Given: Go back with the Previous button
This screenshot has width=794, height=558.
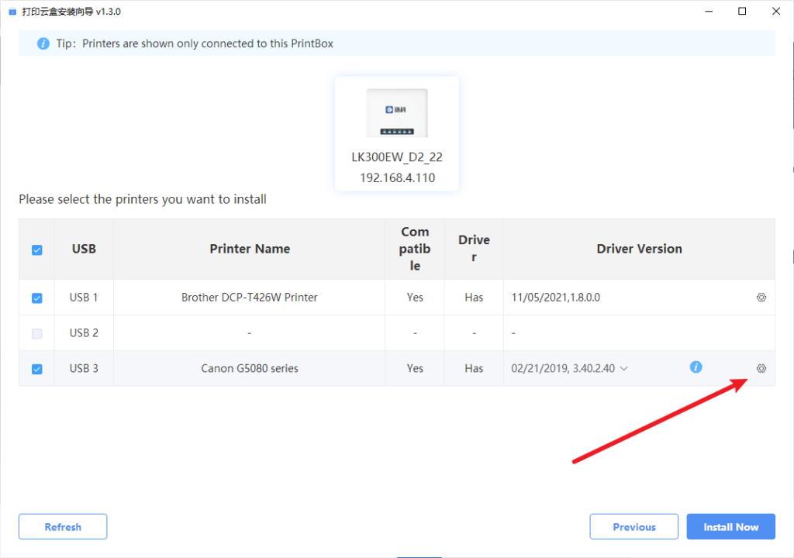Looking at the screenshot, I should pos(634,526).
